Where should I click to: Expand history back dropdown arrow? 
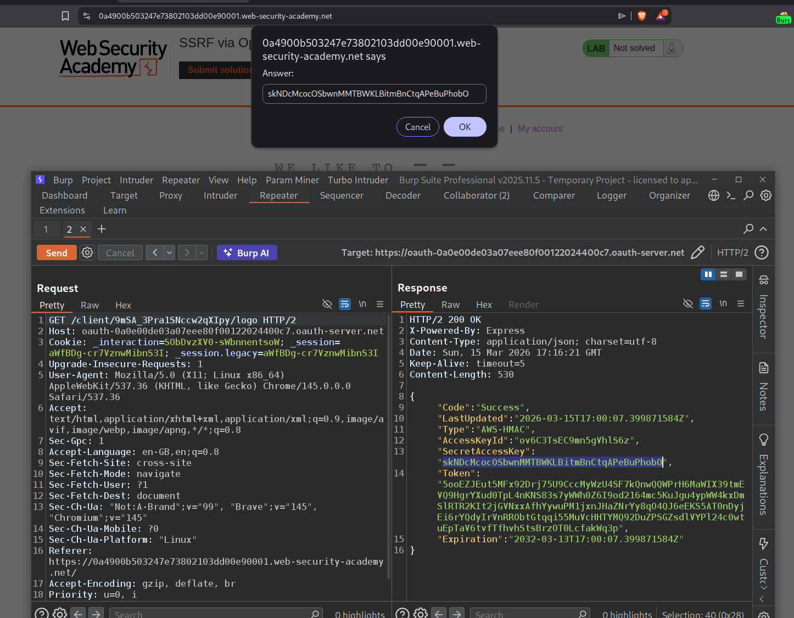[x=170, y=252]
